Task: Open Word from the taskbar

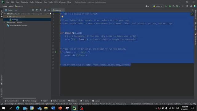Action: pyautogui.click(x=53, y=108)
